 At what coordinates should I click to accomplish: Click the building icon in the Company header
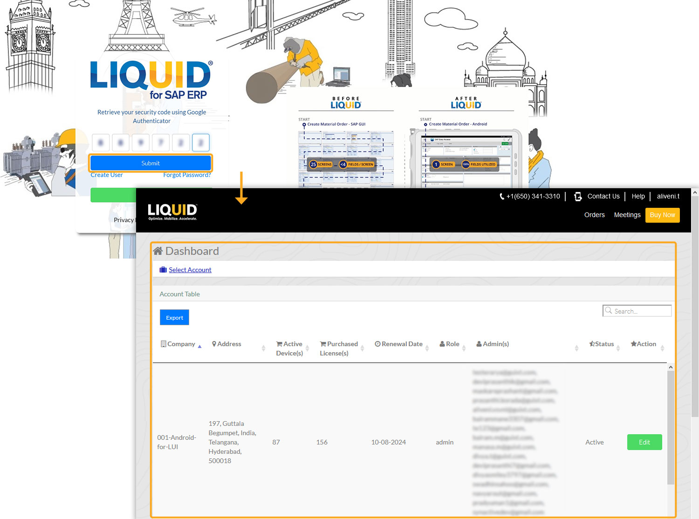[x=164, y=344]
